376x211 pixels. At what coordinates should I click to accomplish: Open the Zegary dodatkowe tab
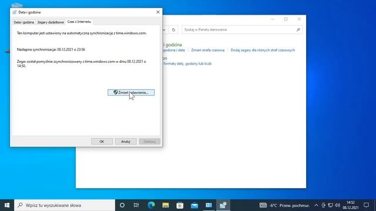pos(51,22)
